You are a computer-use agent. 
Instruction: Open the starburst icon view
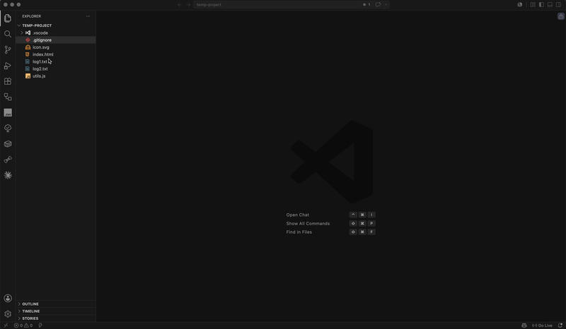point(8,175)
